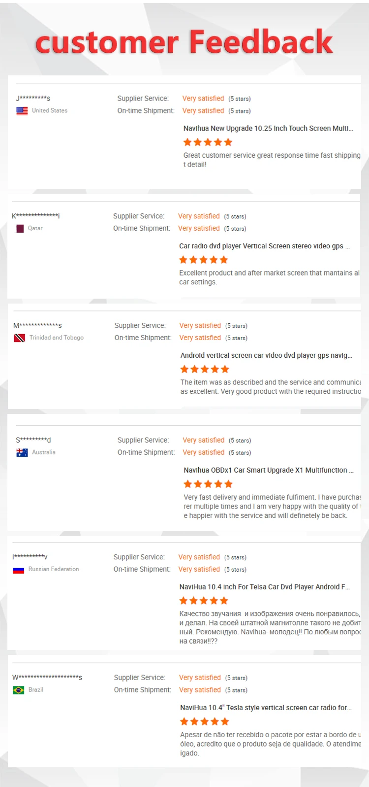Click the Qatar flag icon

click(x=20, y=229)
